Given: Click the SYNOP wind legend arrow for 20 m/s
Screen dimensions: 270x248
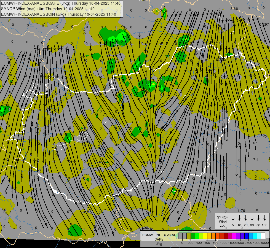Looking at the screenshot, I should click(246, 218).
